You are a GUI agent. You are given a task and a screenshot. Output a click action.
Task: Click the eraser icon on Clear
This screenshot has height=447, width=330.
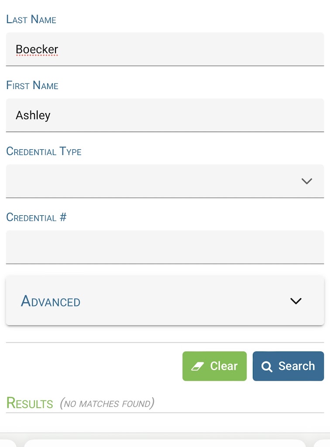point(198,366)
